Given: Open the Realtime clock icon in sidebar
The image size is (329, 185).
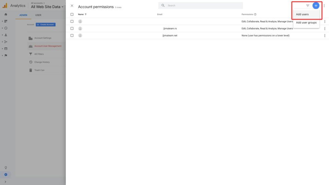Looking at the screenshot, I should [5, 28].
